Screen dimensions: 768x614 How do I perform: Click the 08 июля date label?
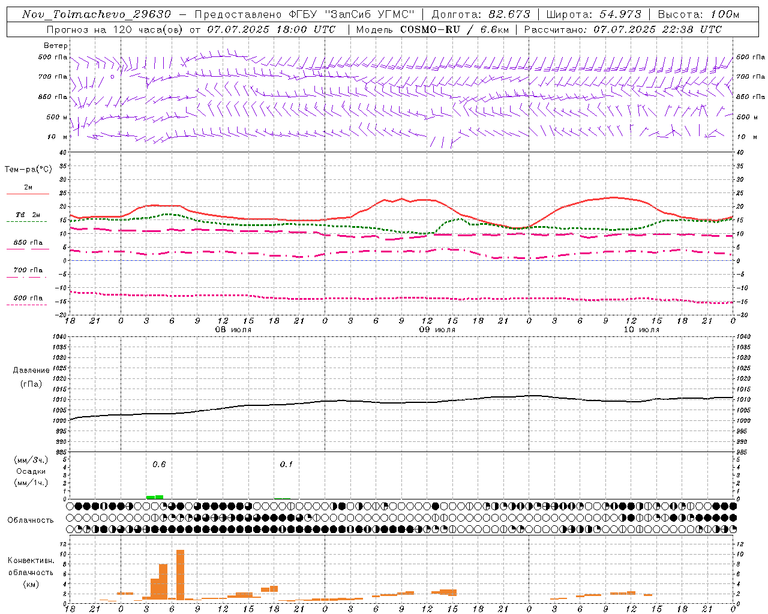click(x=233, y=330)
